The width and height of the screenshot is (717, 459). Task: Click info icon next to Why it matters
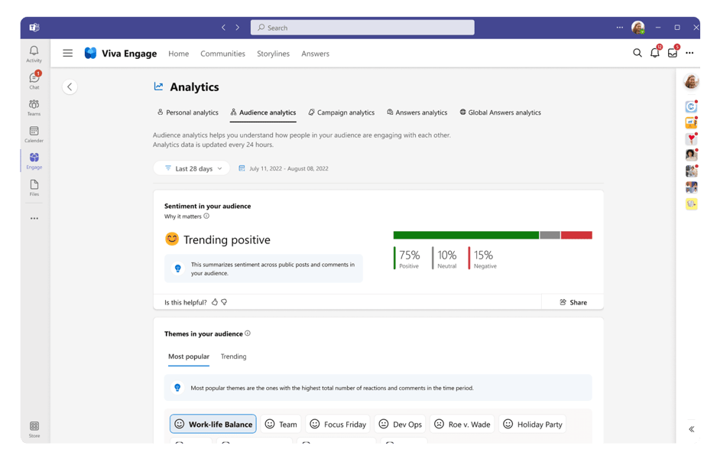coord(206,216)
